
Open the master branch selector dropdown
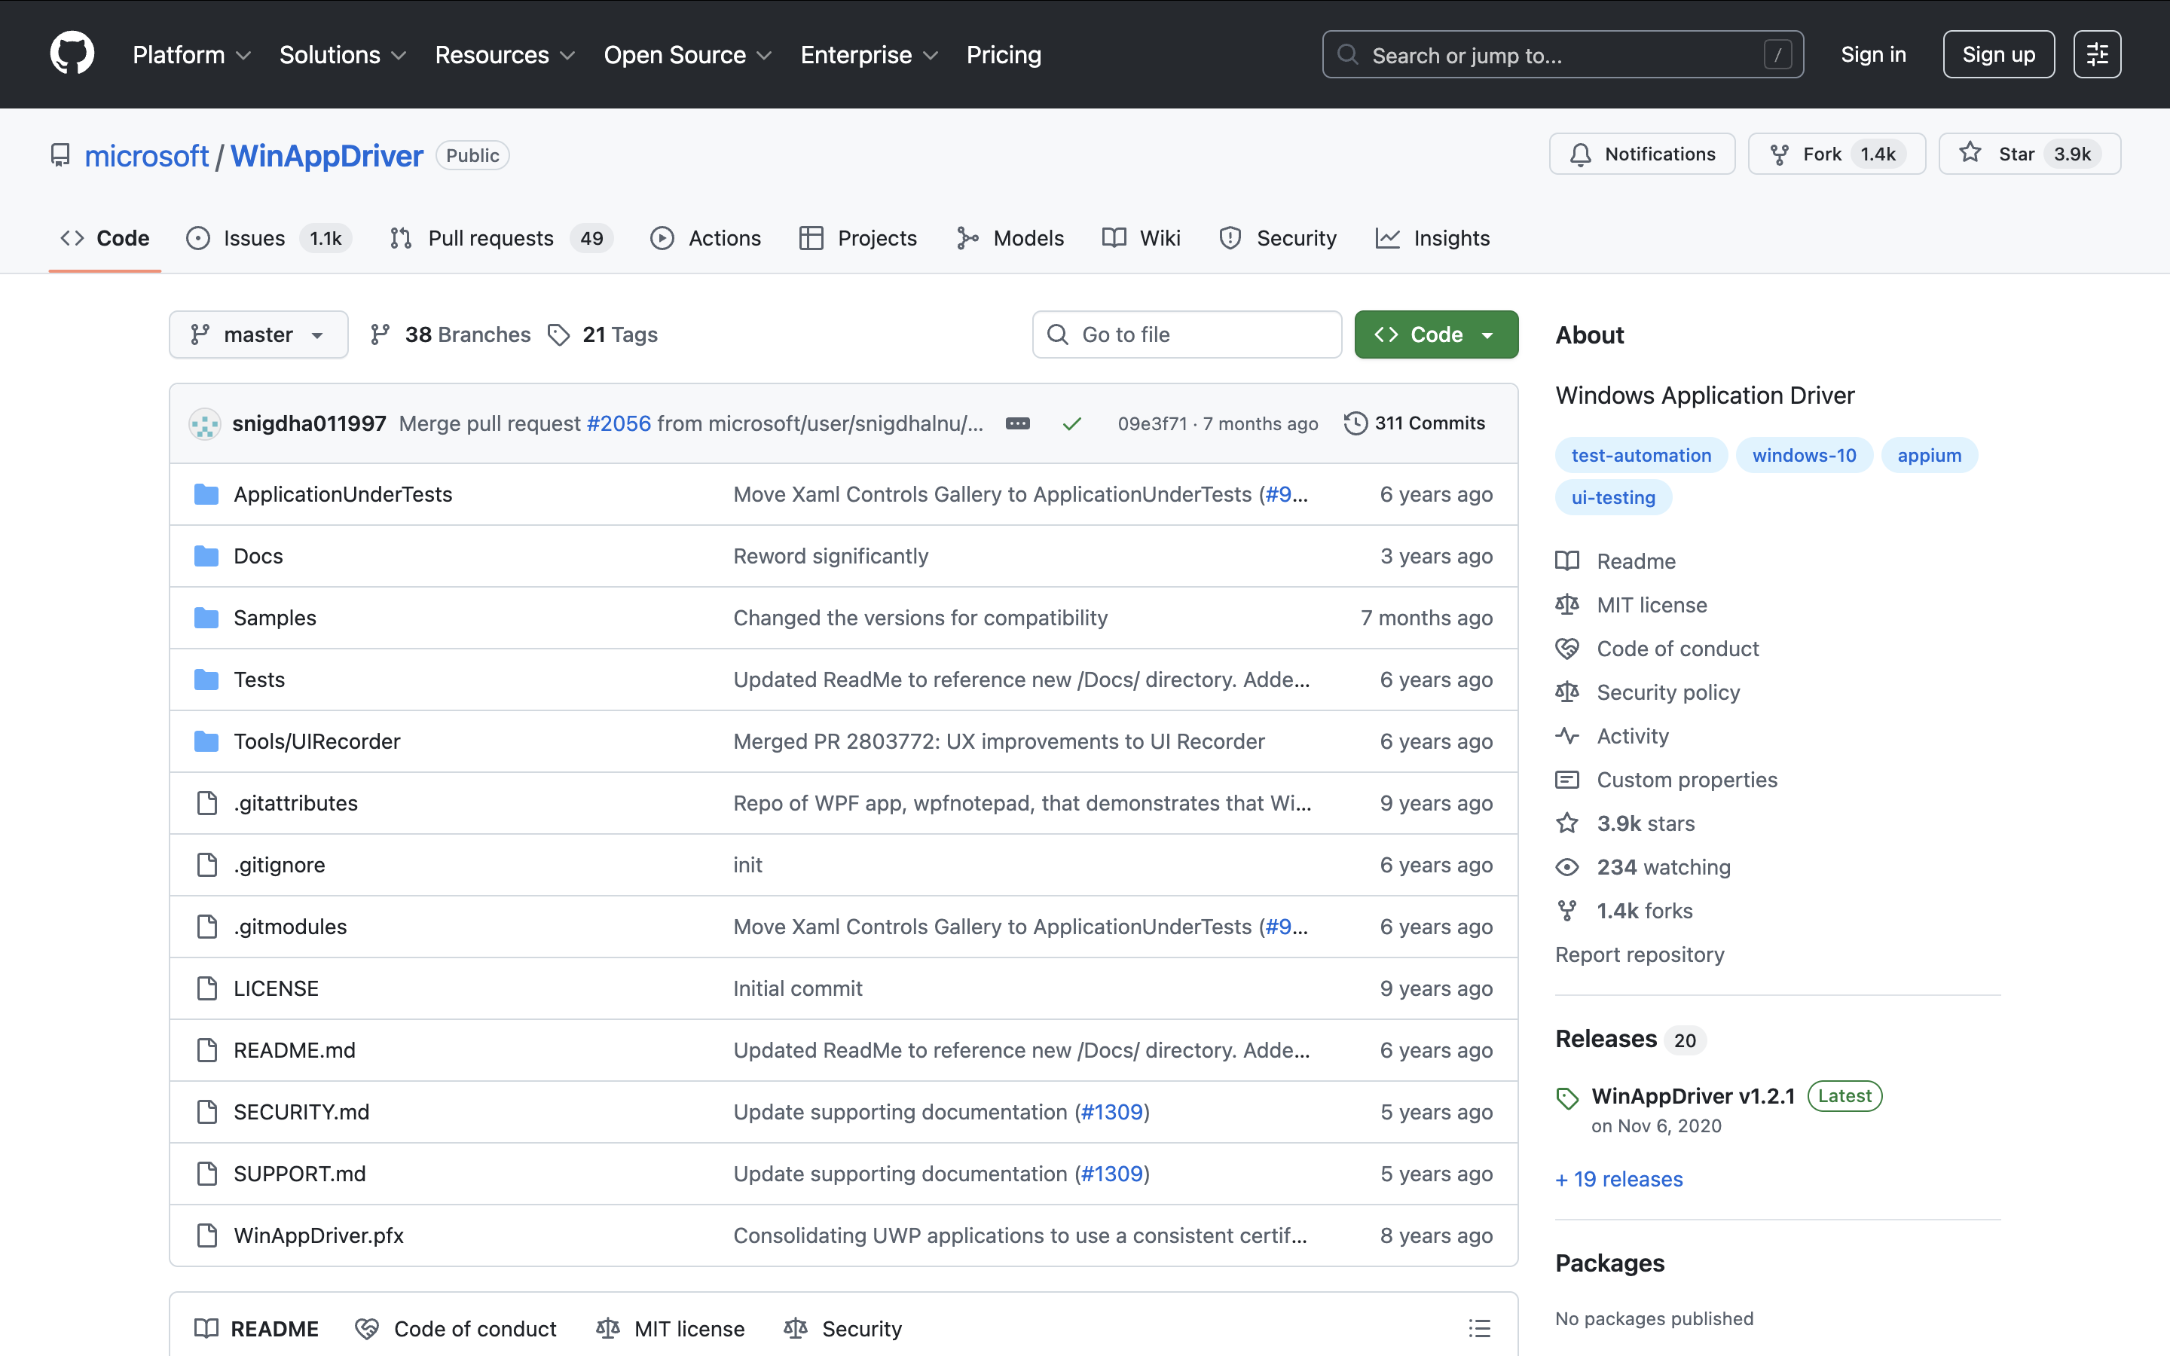pyautogui.click(x=258, y=334)
